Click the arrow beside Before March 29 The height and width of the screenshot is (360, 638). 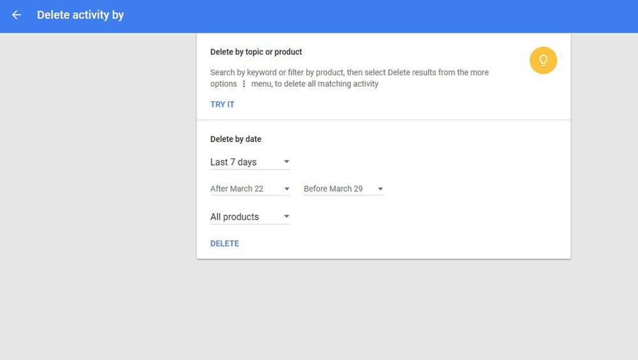[x=380, y=189]
